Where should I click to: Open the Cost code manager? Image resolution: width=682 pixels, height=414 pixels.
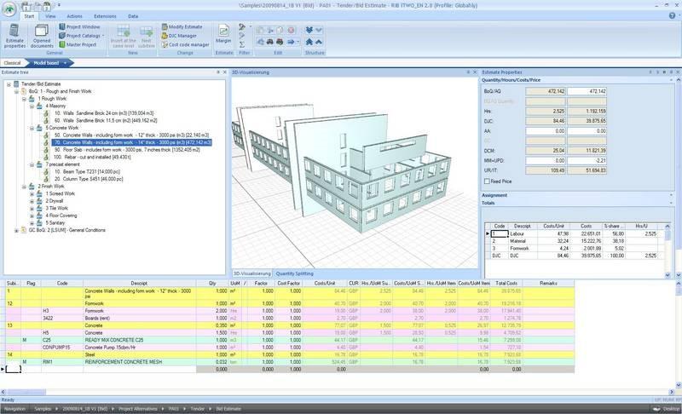click(x=185, y=44)
